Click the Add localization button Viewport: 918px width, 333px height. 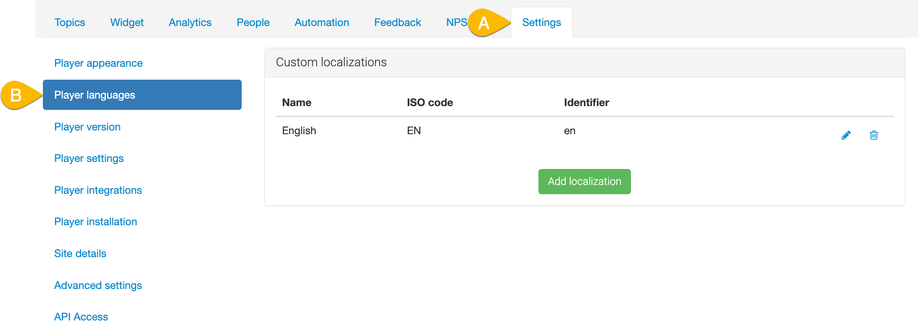[x=584, y=181]
